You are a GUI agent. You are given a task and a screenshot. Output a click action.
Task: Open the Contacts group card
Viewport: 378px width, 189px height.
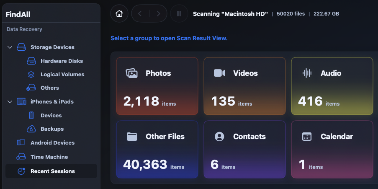245,150
